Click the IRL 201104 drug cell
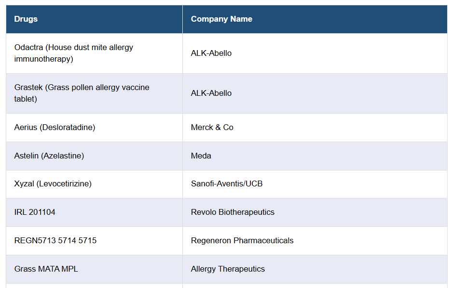 pyautogui.click(x=35, y=212)
